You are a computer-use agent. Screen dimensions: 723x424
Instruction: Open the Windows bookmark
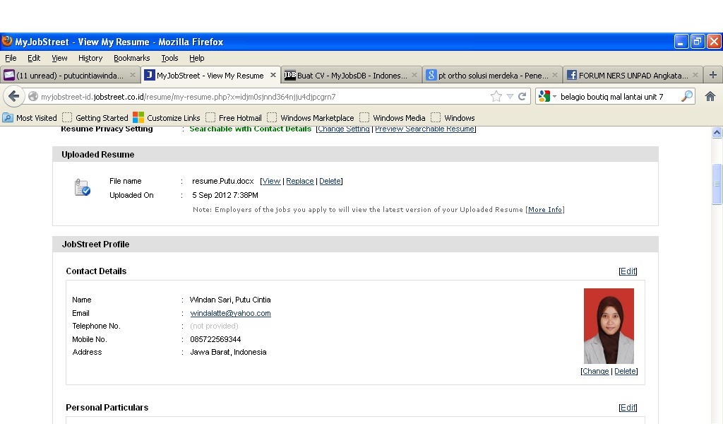point(453,117)
